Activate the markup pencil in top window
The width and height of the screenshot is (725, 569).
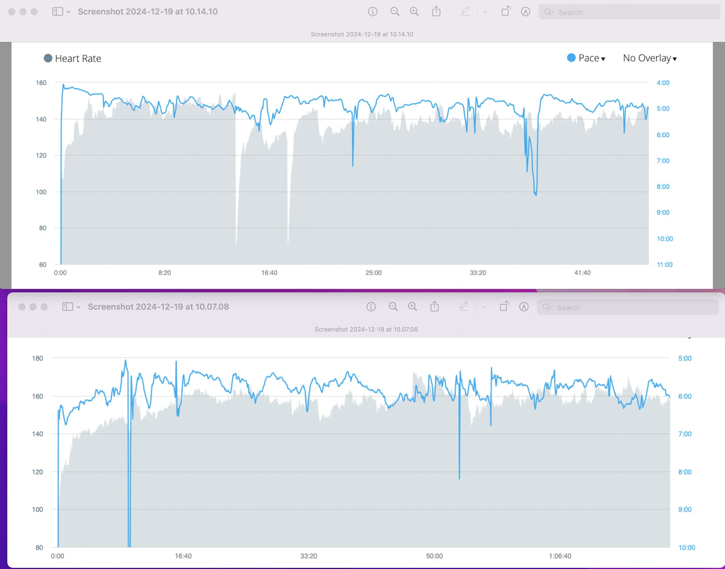pos(465,11)
